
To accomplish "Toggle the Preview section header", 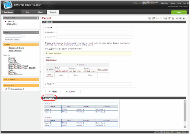I will pyautogui.click(x=114, y=98).
